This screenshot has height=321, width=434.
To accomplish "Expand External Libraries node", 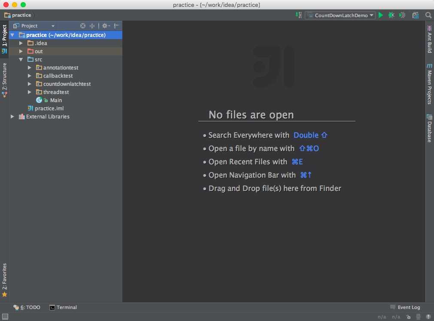I will pos(12,116).
